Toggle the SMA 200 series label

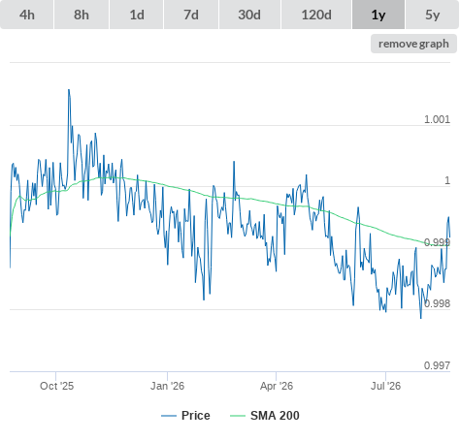coord(275,416)
